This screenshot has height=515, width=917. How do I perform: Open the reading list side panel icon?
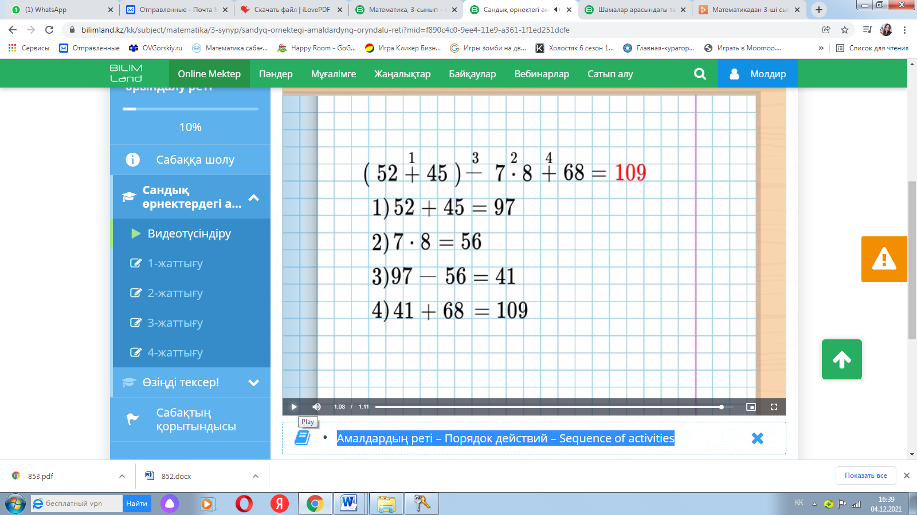tap(867, 30)
